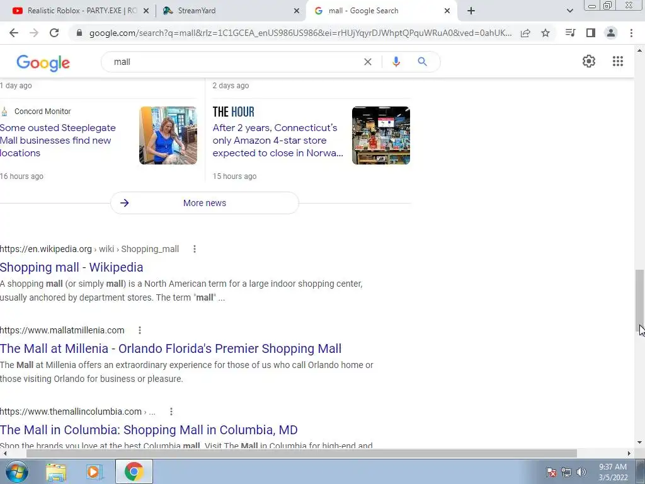The height and width of the screenshot is (484, 645).
Task: Click the Google logo
Action: tap(43, 63)
